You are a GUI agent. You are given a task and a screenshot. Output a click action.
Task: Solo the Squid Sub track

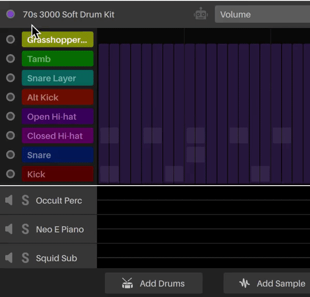[25, 258]
